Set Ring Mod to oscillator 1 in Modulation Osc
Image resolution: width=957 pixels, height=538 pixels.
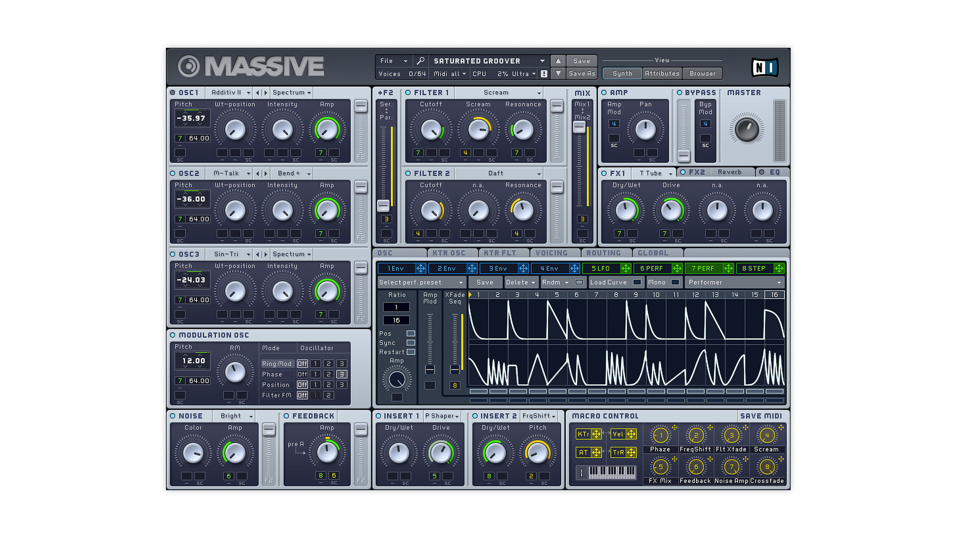pos(316,364)
